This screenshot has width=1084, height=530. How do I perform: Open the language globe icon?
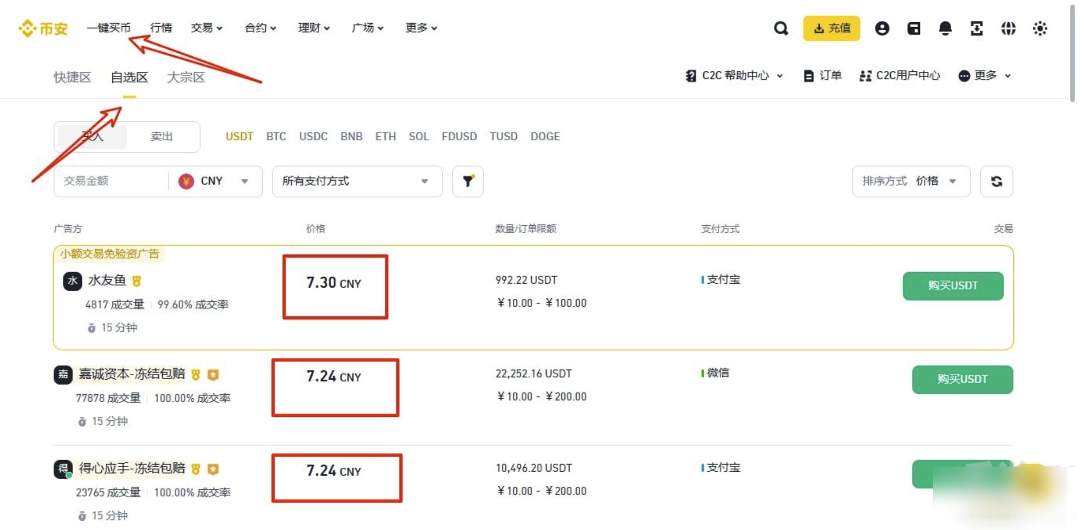tap(1008, 28)
